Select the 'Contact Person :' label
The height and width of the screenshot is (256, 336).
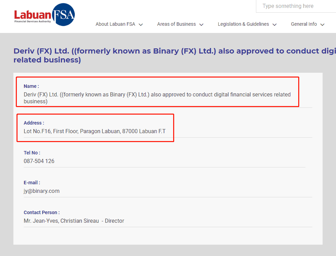pyautogui.click(x=42, y=212)
